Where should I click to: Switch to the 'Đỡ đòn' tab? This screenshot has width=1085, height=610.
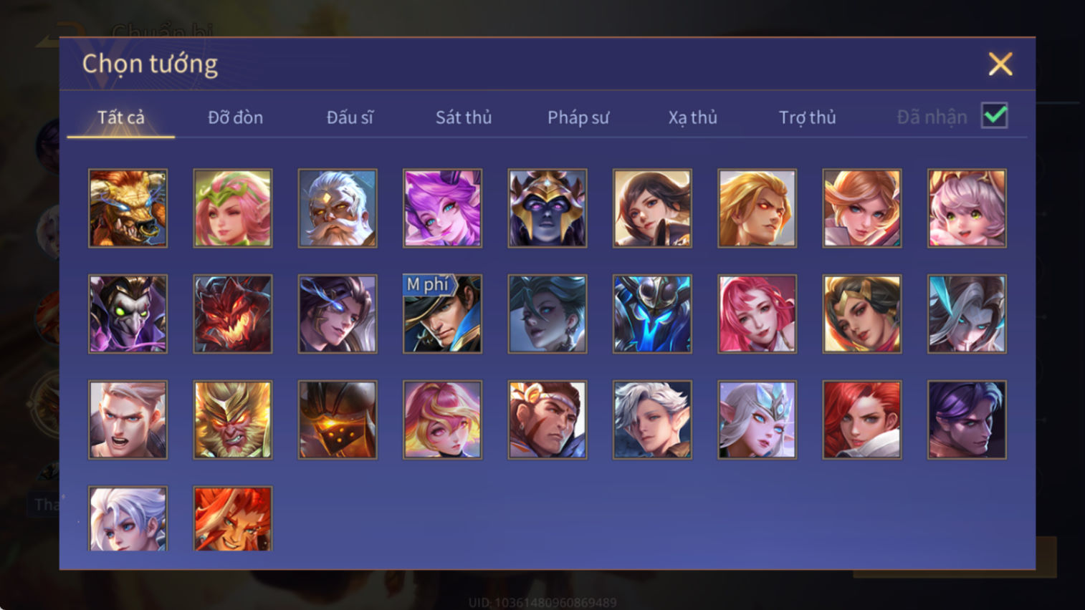235,117
